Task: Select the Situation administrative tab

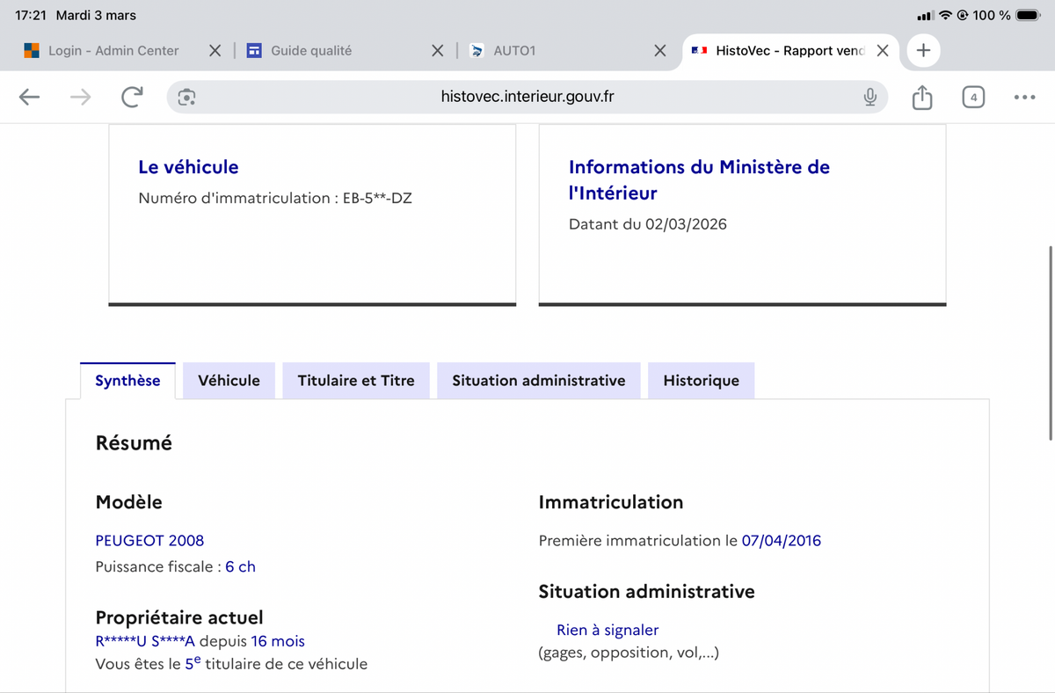Action: click(x=538, y=381)
